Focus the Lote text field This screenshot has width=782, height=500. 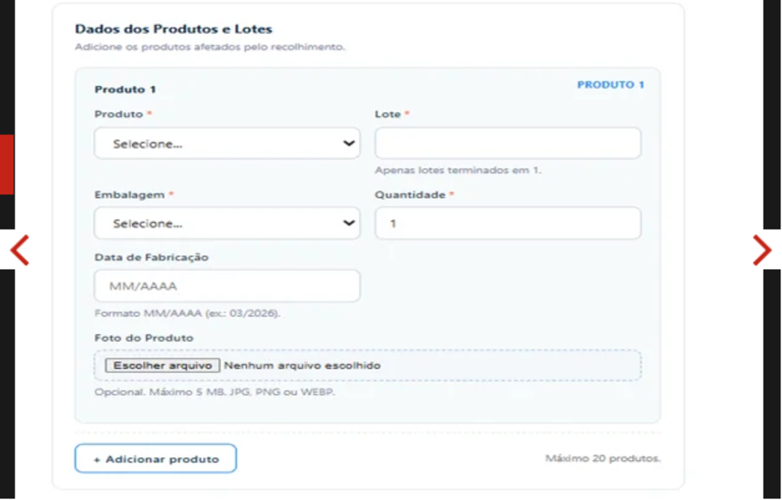tap(507, 143)
